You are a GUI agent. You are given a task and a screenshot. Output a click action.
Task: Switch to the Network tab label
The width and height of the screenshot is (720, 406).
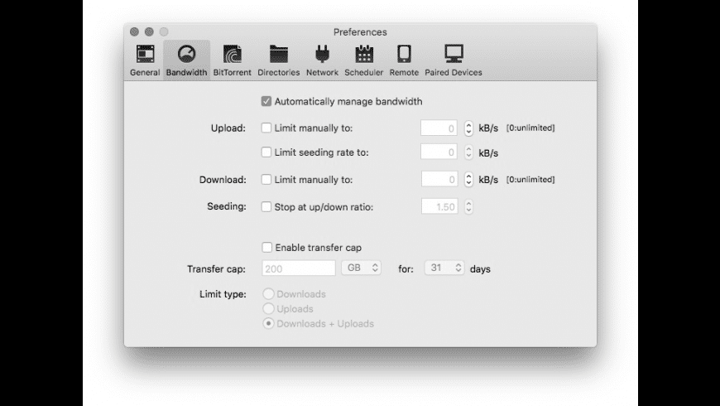point(323,73)
